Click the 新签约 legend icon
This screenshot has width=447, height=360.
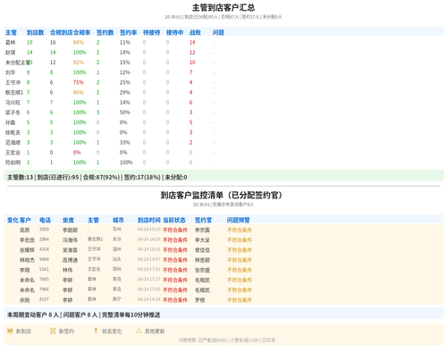point(53,331)
